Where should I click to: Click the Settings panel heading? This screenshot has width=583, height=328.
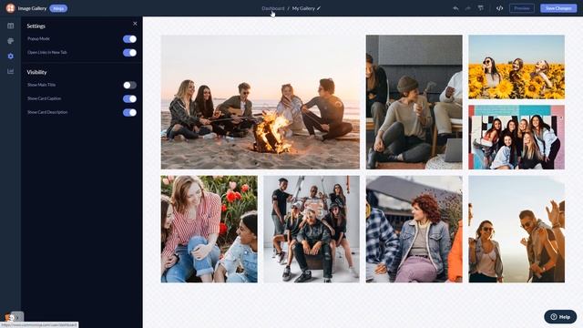(36, 26)
